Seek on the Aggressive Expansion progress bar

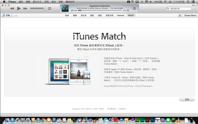100,11
